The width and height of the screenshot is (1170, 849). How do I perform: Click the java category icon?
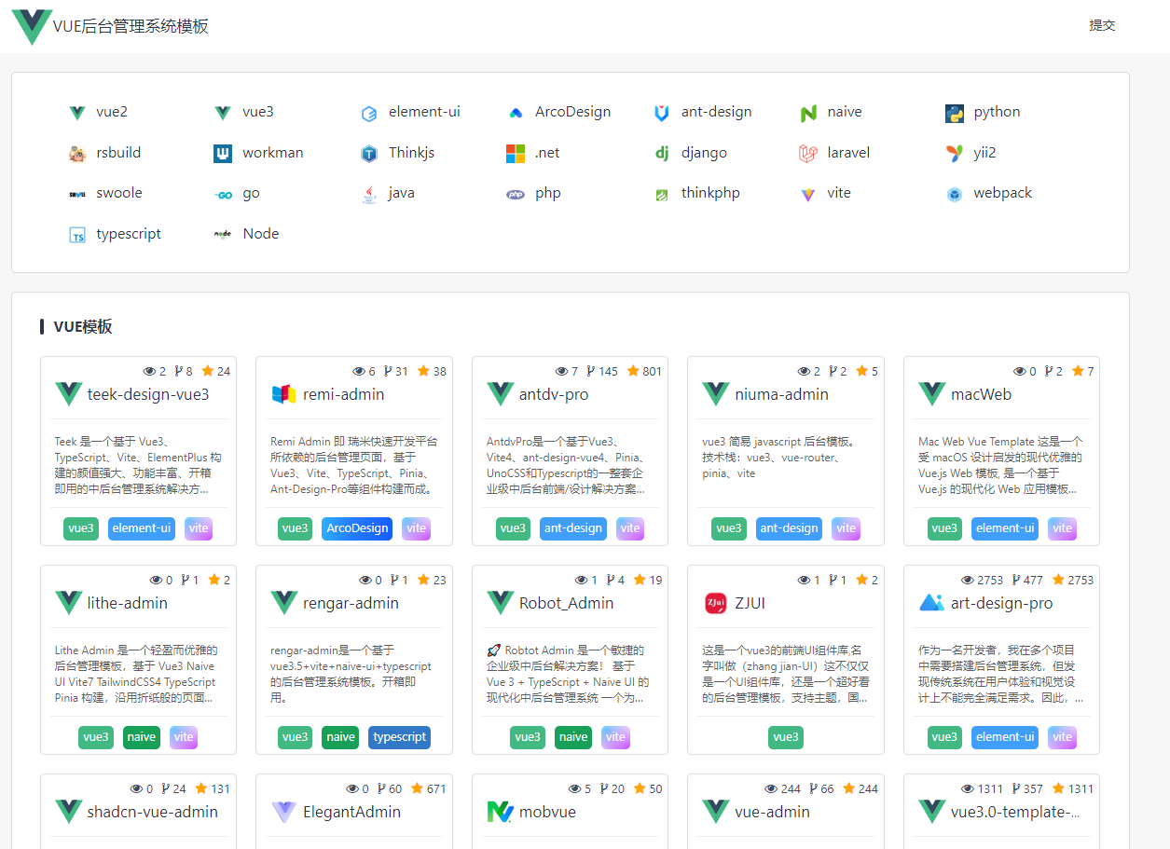point(369,194)
